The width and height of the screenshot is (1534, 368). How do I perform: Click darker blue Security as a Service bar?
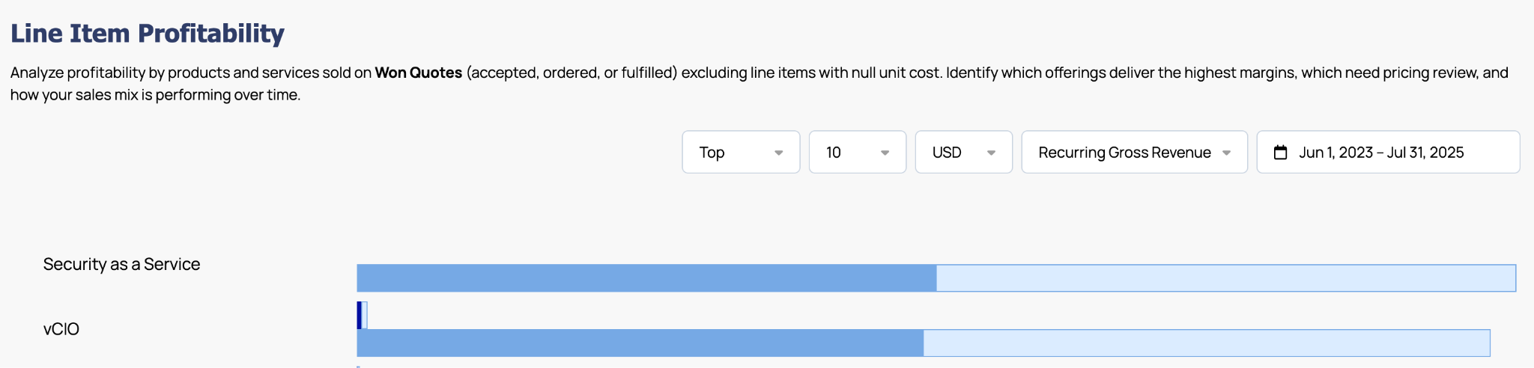tap(646, 278)
